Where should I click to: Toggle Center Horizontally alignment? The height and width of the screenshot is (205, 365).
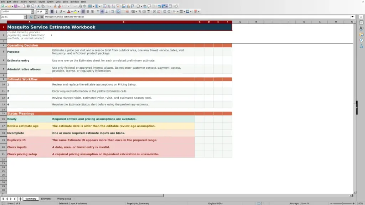coord(88,11)
